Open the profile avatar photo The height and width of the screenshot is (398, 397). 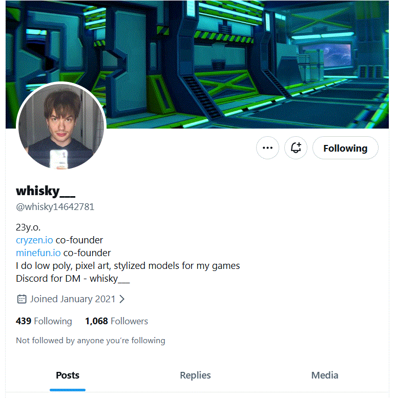[x=61, y=125]
